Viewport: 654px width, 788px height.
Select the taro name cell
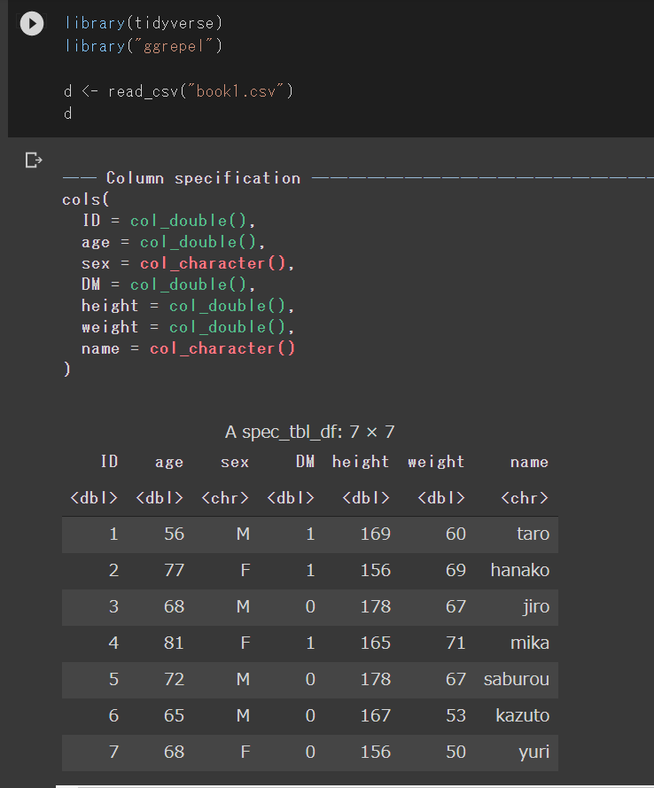[533, 534]
